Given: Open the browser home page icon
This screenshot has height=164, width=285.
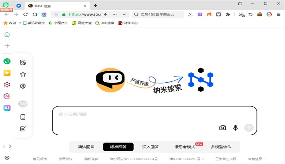Looking at the screenshot, I should coord(35,15).
